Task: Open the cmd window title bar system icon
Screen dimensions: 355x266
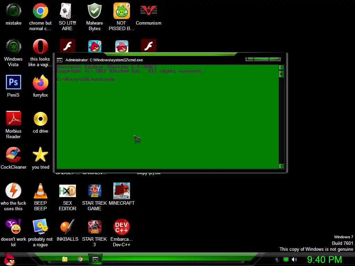Action: click(60, 60)
